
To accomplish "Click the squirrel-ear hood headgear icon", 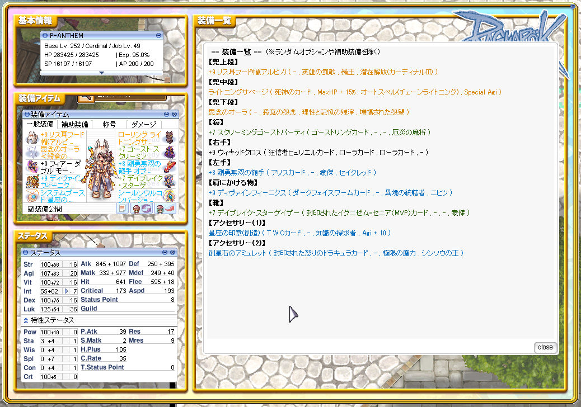I will point(32,138).
